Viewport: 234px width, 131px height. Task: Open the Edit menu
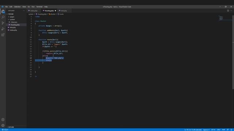click(11, 7)
